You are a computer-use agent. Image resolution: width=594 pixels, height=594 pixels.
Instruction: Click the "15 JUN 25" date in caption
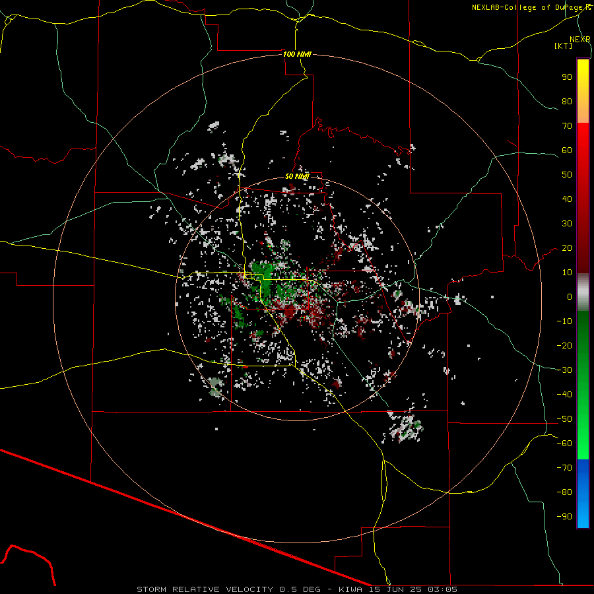coord(396,589)
